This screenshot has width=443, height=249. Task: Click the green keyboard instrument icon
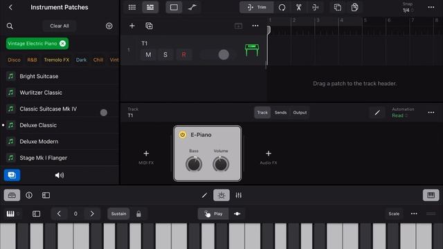252,50
